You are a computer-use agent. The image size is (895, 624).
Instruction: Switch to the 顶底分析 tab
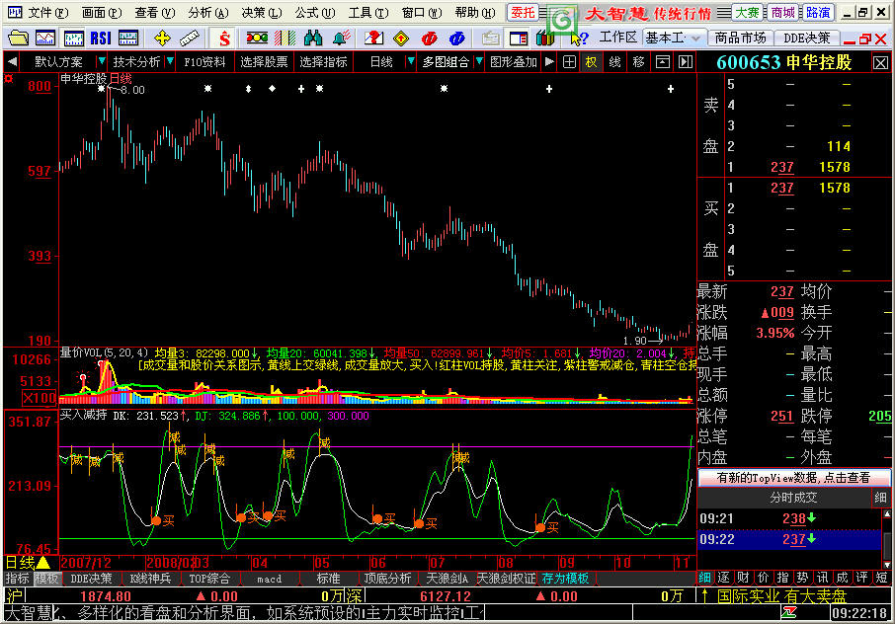[387, 579]
